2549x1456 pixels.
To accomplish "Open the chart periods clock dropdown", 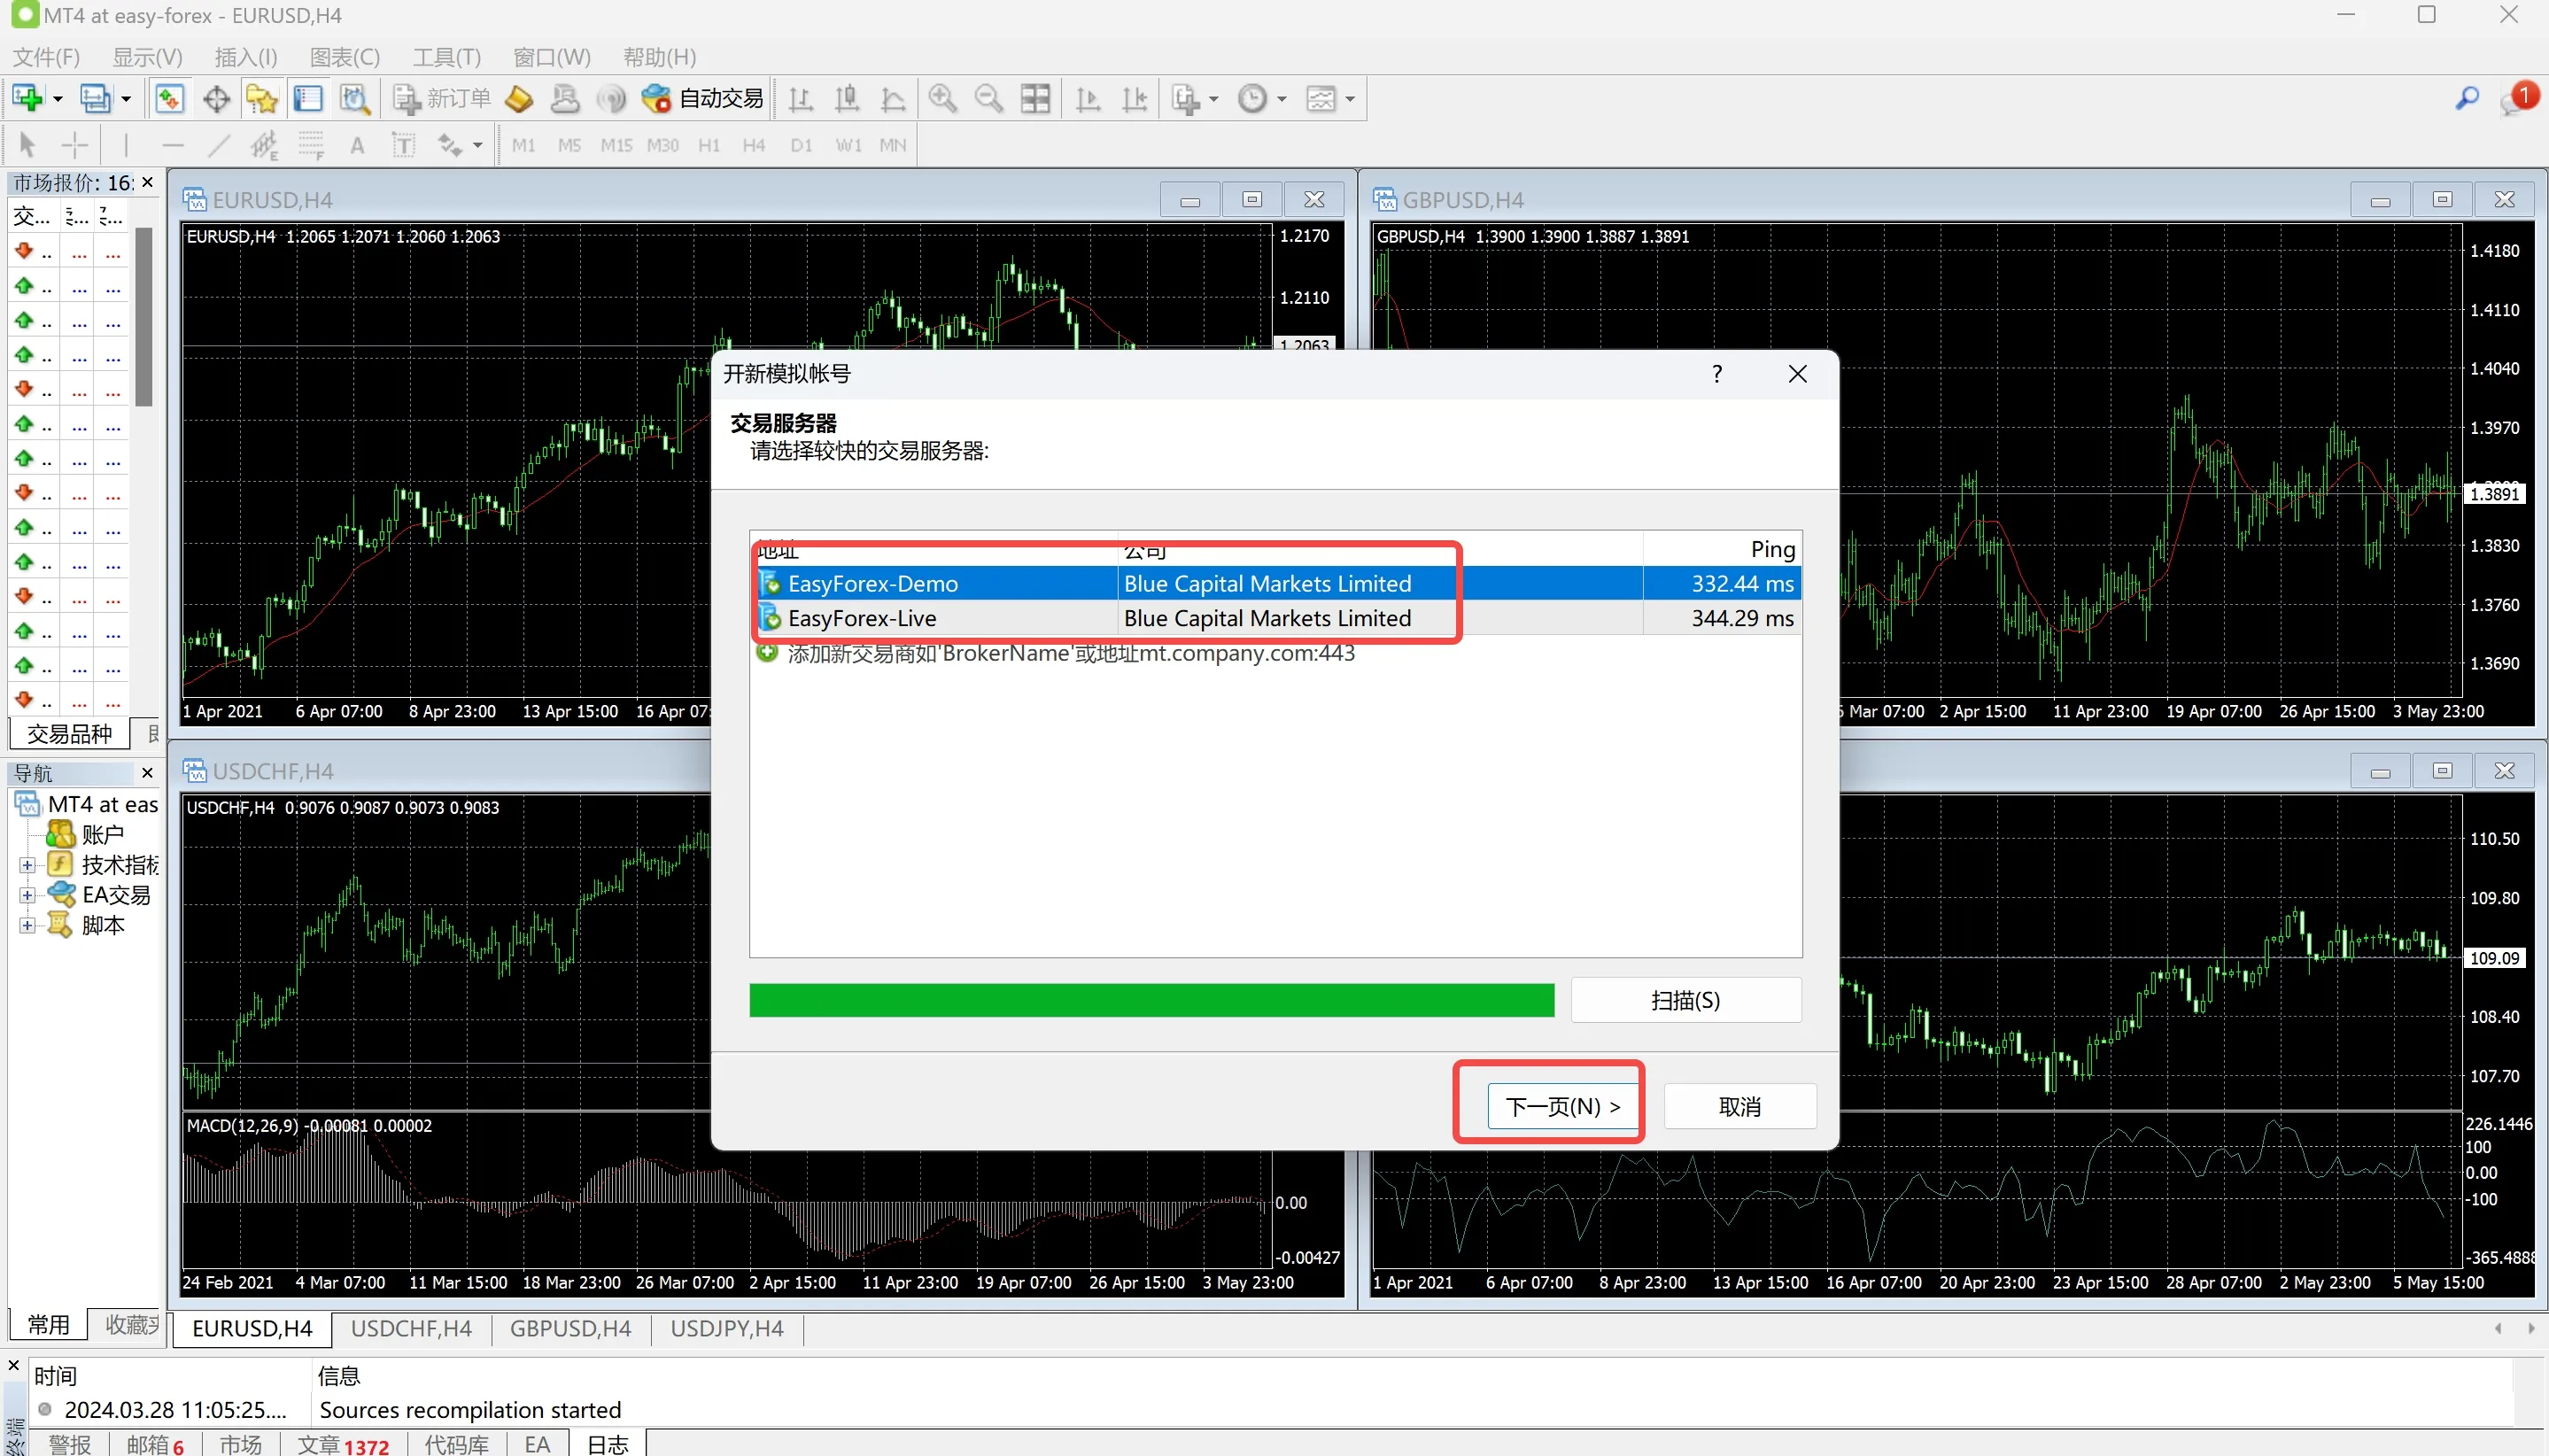I will [x=1262, y=98].
